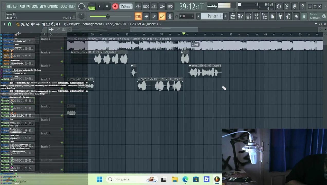Select the Draw pencil tool in playlist
The height and width of the screenshot is (185, 327).
[x=17, y=24]
